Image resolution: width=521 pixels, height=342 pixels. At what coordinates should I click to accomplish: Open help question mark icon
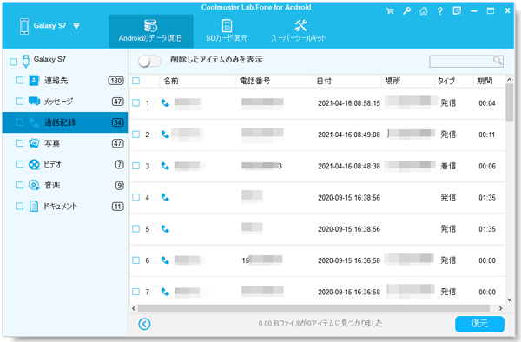tap(440, 11)
